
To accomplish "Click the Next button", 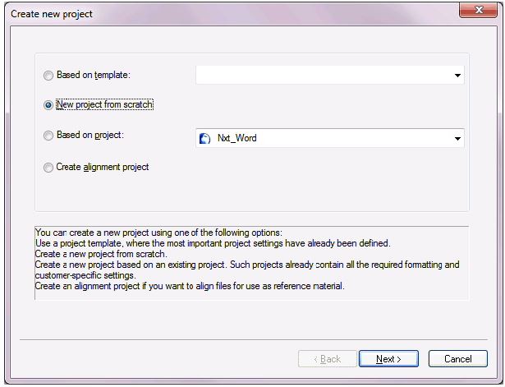I will 388,359.
